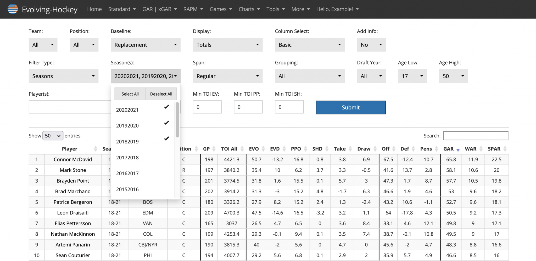This screenshot has height=261, width=536.
Task: Click the Deselect All button
Action: pyautogui.click(x=161, y=94)
